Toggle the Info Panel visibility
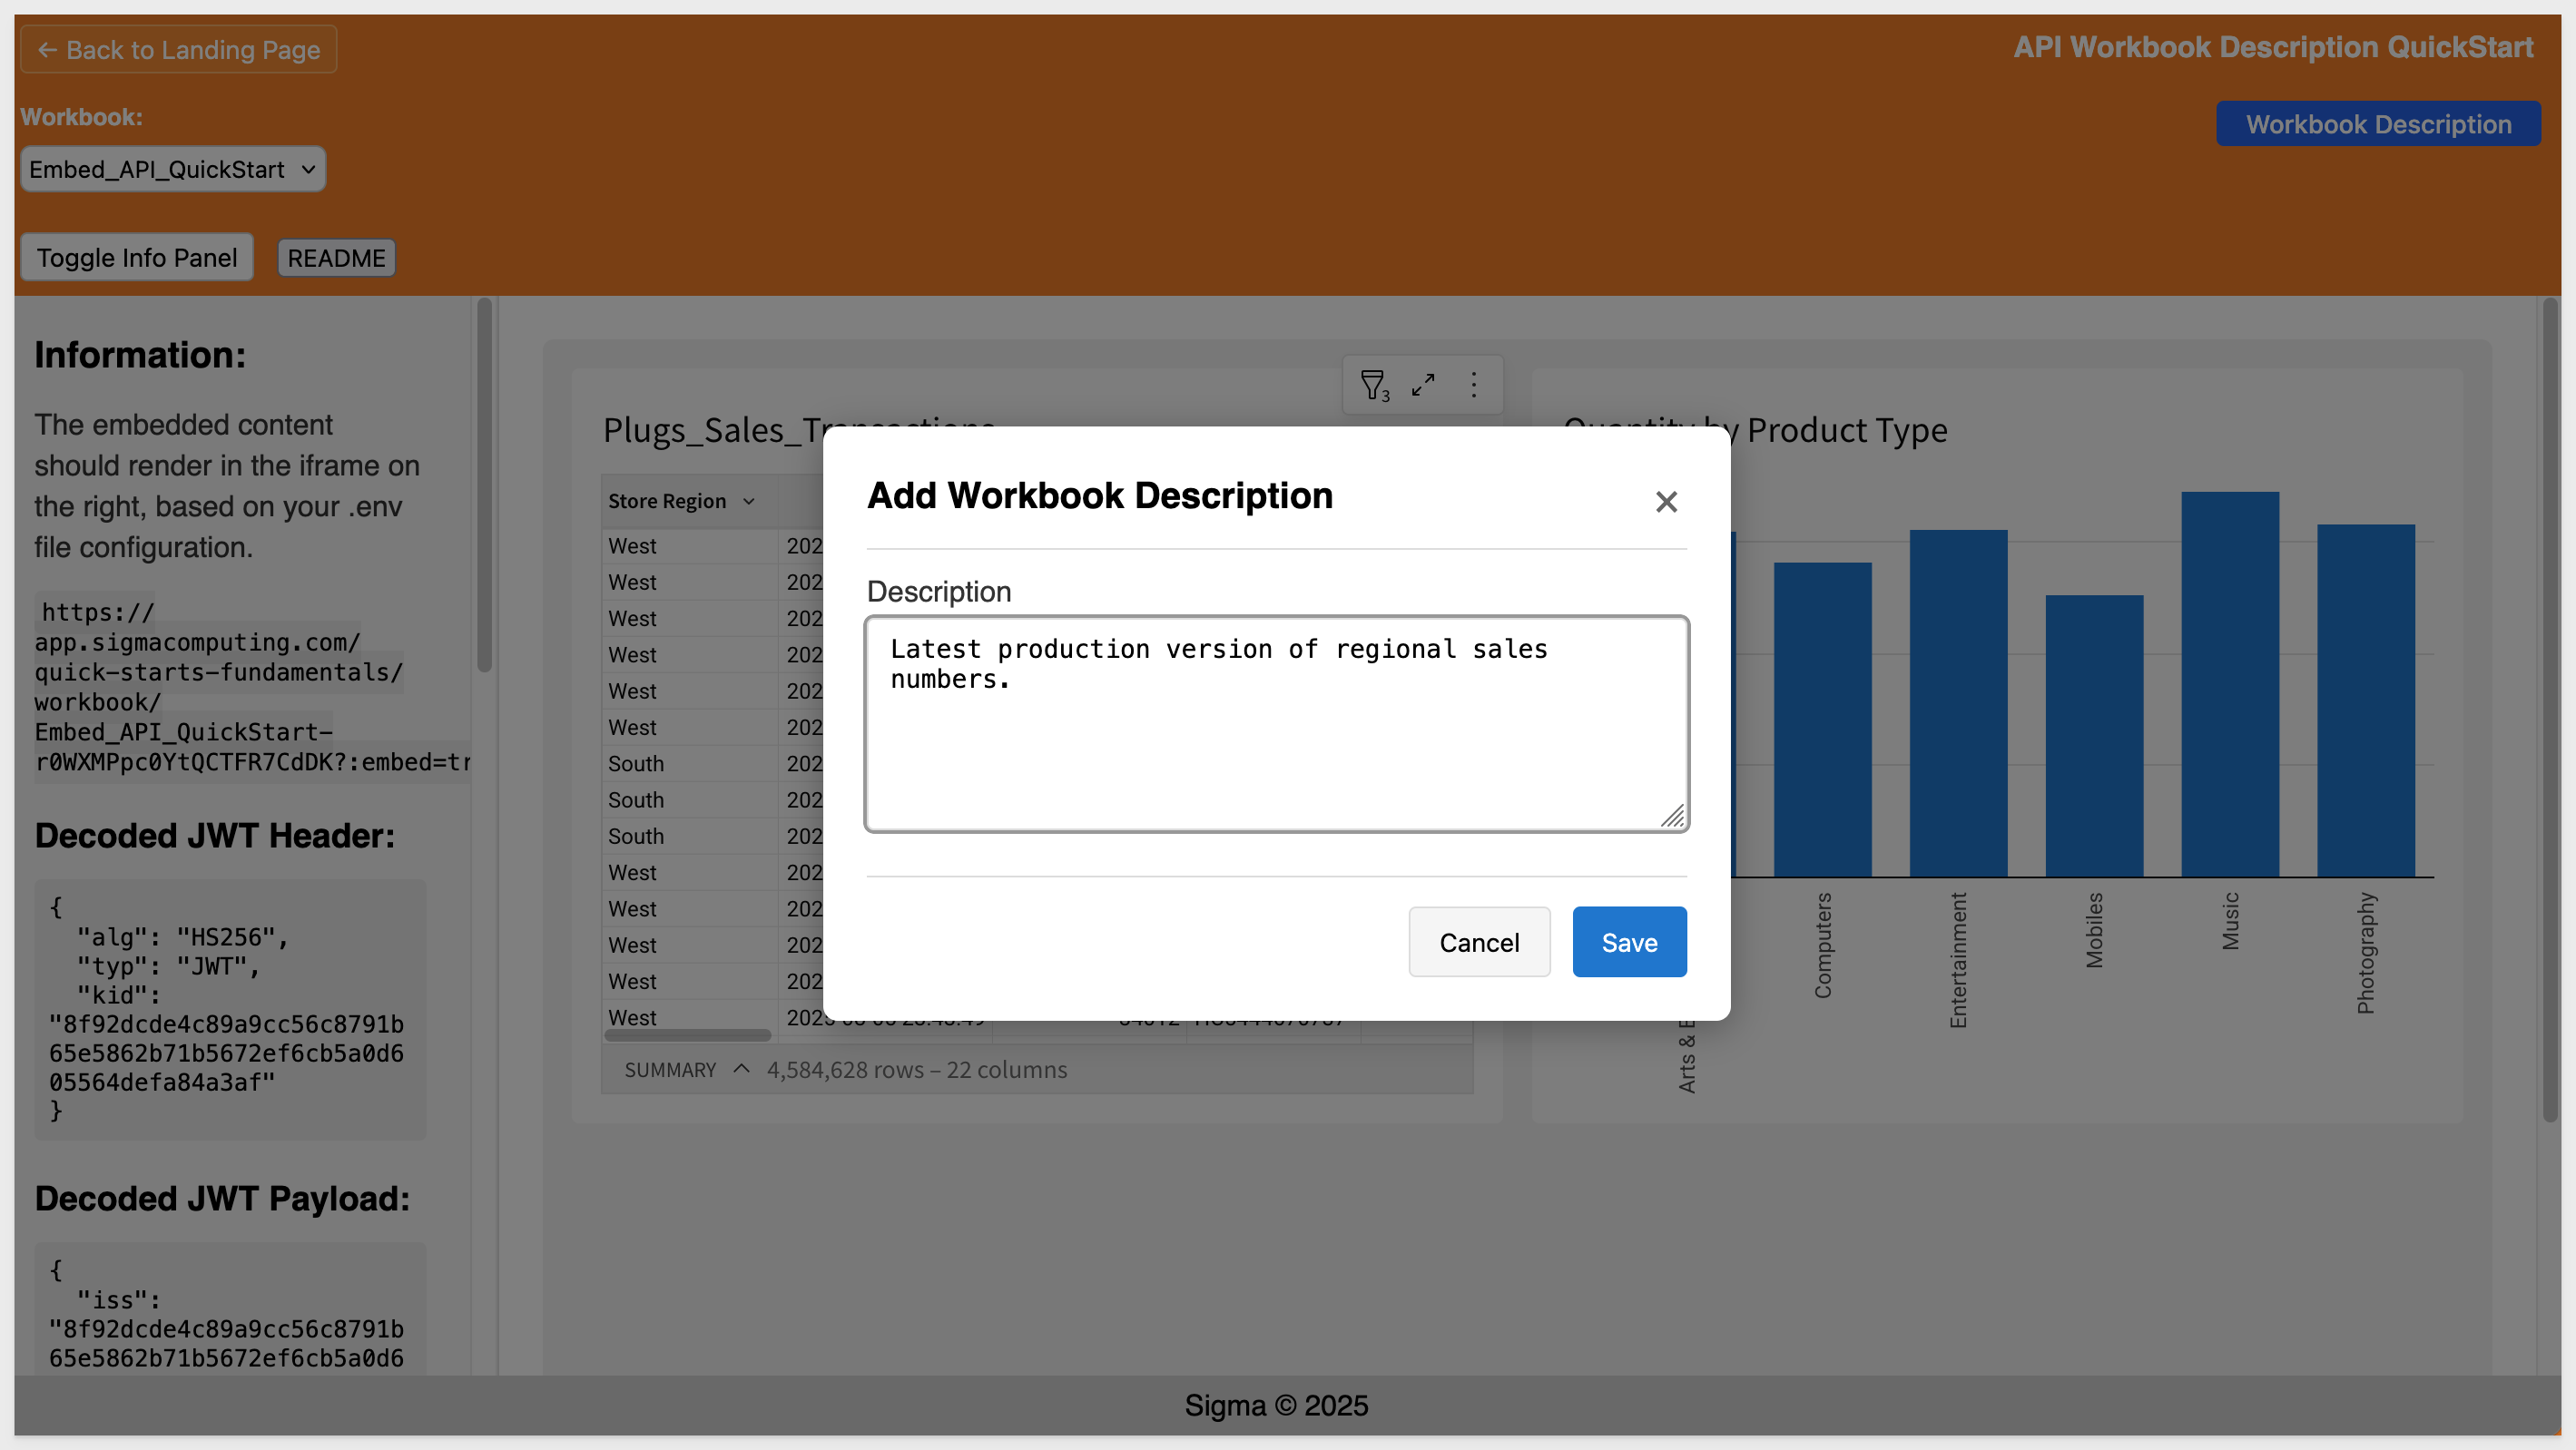The width and height of the screenshot is (2576, 1450). tap(137, 258)
